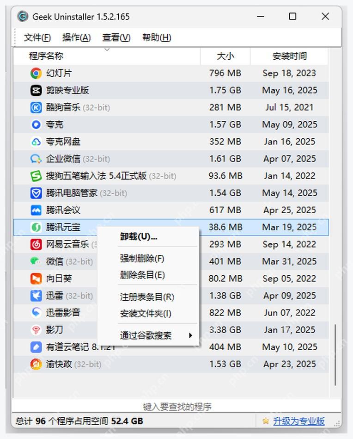Click the Jan 16, 2025 install date
The height and width of the screenshot is (439, 353).
pyautogui.click(x=290, y=142)
